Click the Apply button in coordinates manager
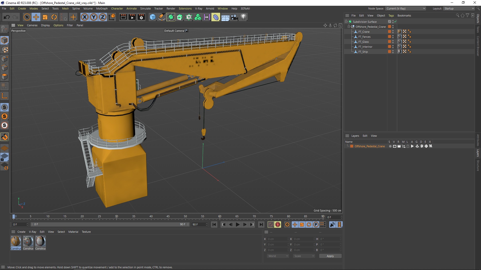This screenshot has width=481, height=270. coord(330,256)
